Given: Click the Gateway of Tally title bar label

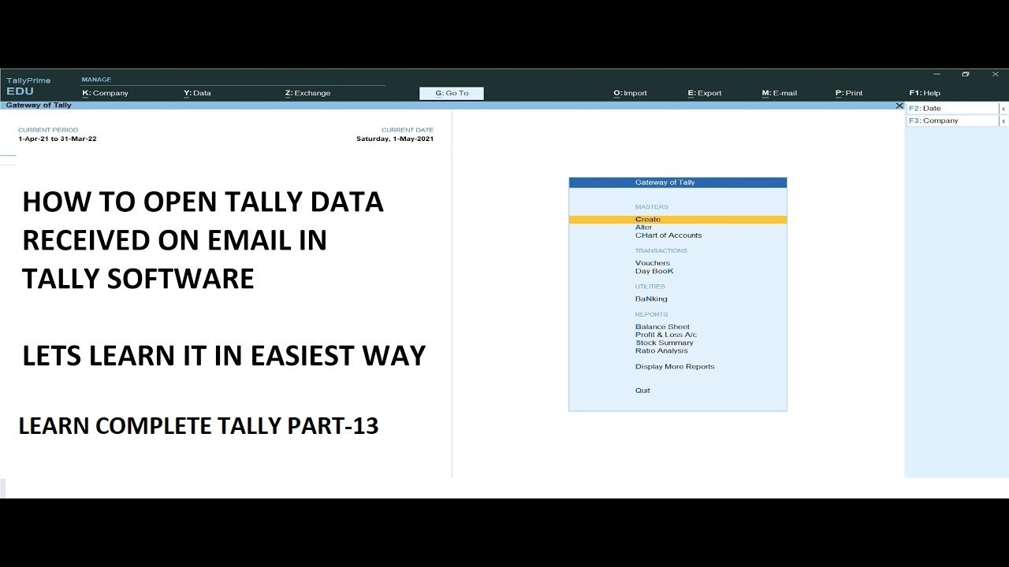Looking at the screenshot, I should tap(39, 106).
